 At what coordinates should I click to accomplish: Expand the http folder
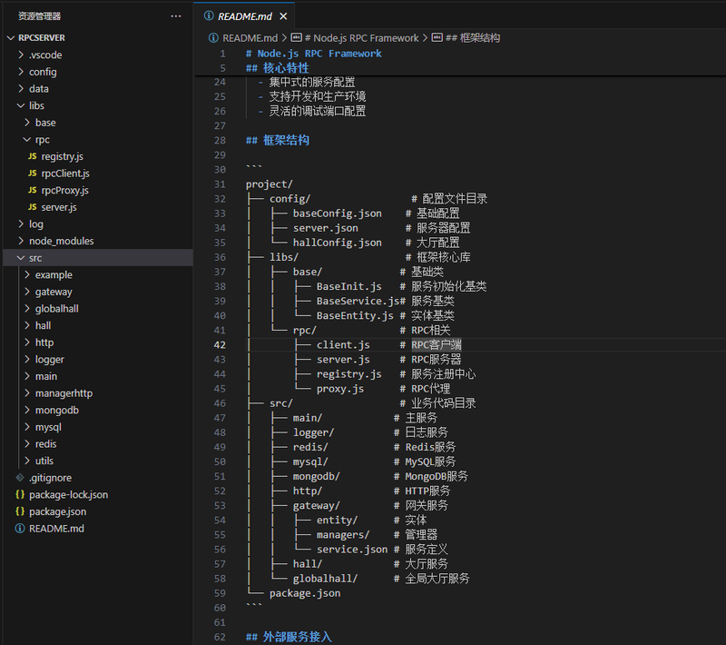point(27,342)
